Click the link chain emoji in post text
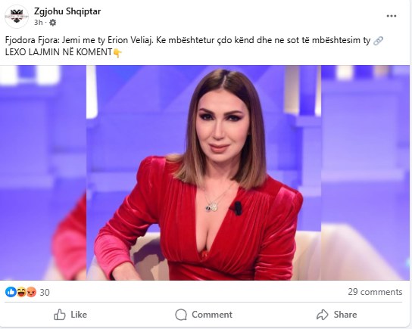Image resolution: width=412 pixels, height=329 pixels. (378, 41)
